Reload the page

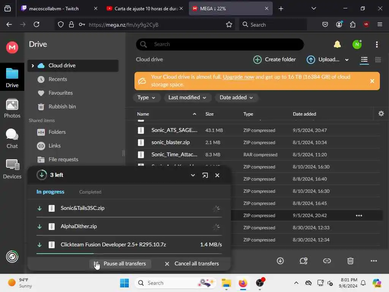click(36, 24)
